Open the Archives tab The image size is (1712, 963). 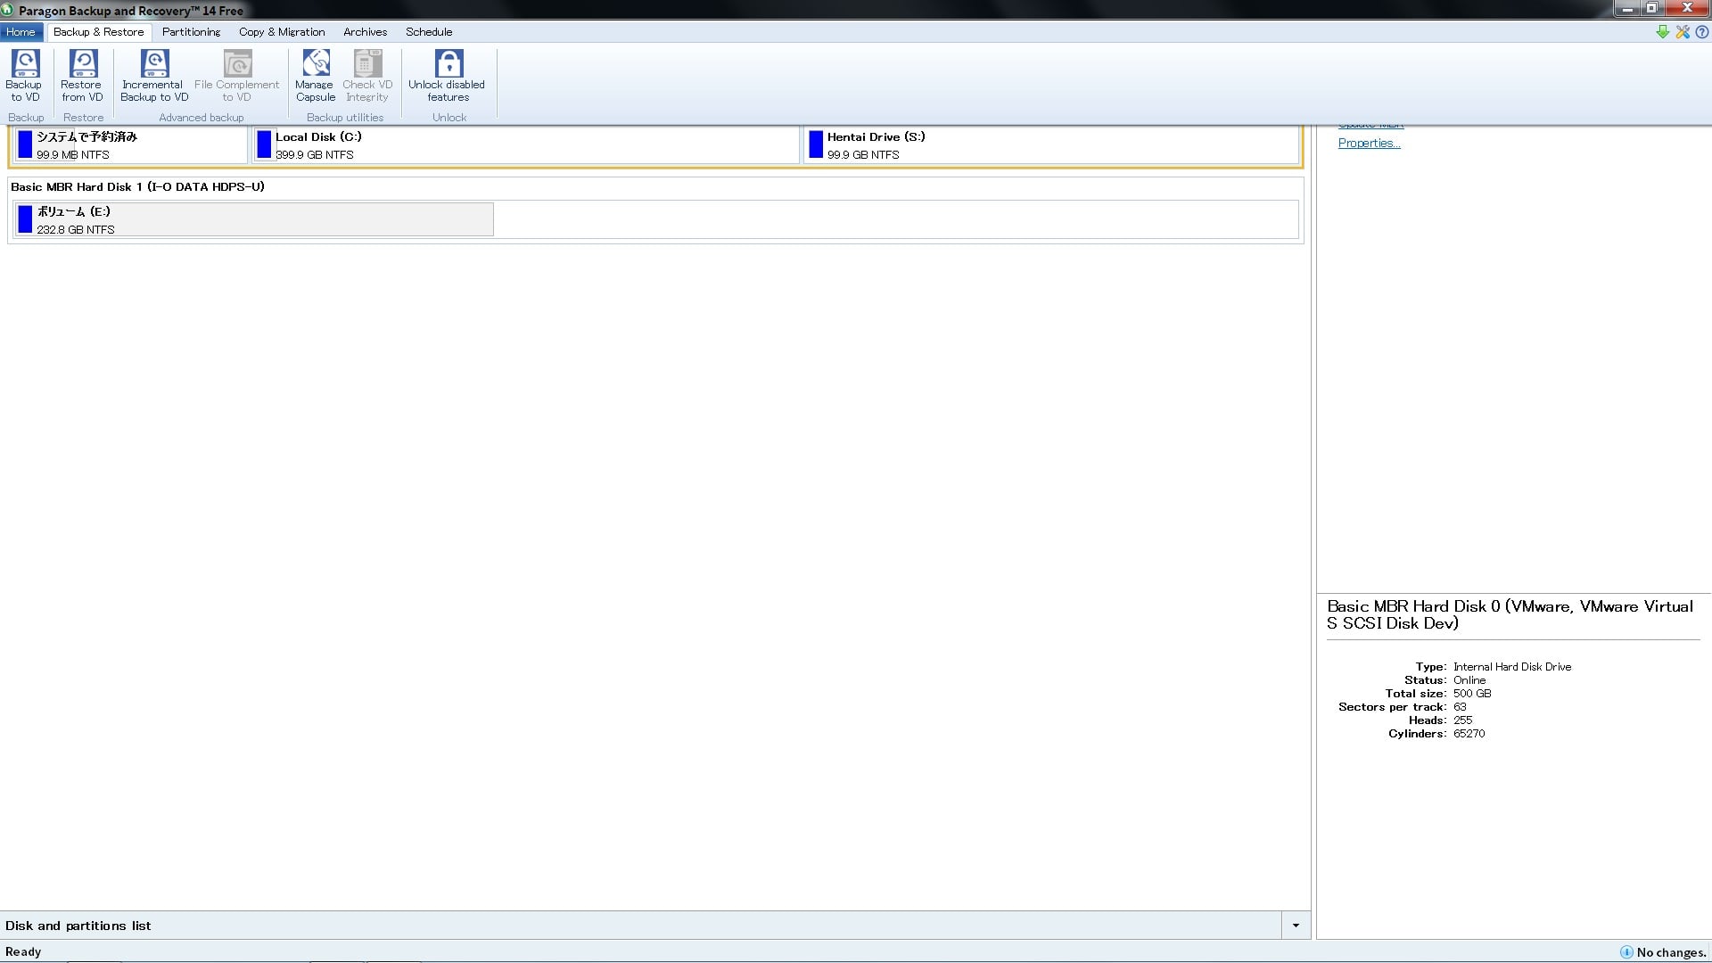pos(365,32)
